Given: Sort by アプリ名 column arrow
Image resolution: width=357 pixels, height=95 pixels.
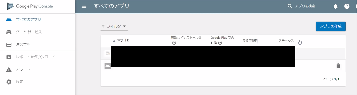Looking at the screenshot, I should click(x=114, y=41).
